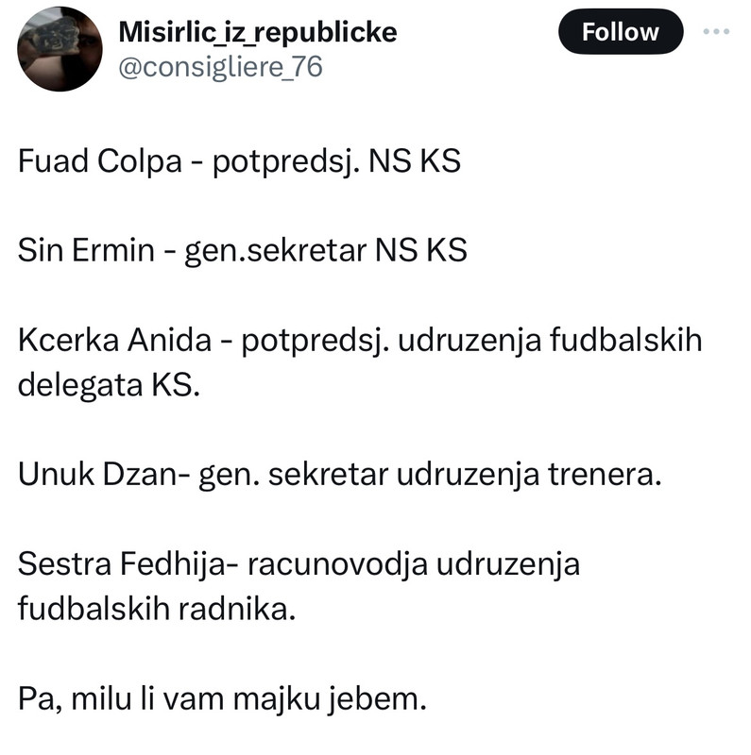Select the Sestra Fedhija racunovodja line

299,564
